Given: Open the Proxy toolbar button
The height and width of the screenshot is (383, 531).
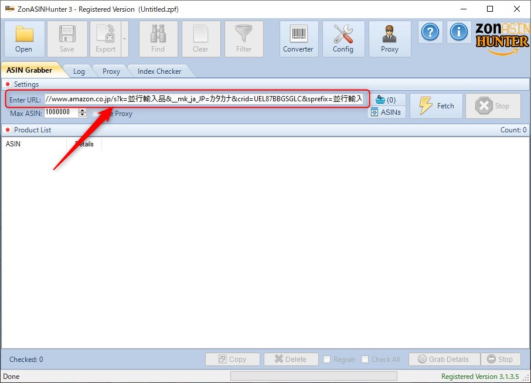Looking at the screenshot, I should point(389,39).
